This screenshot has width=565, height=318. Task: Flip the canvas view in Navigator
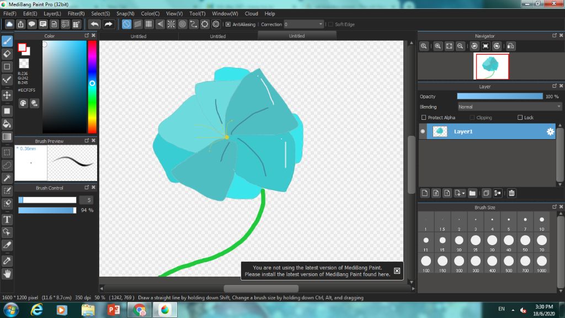[x=510, y=46]
